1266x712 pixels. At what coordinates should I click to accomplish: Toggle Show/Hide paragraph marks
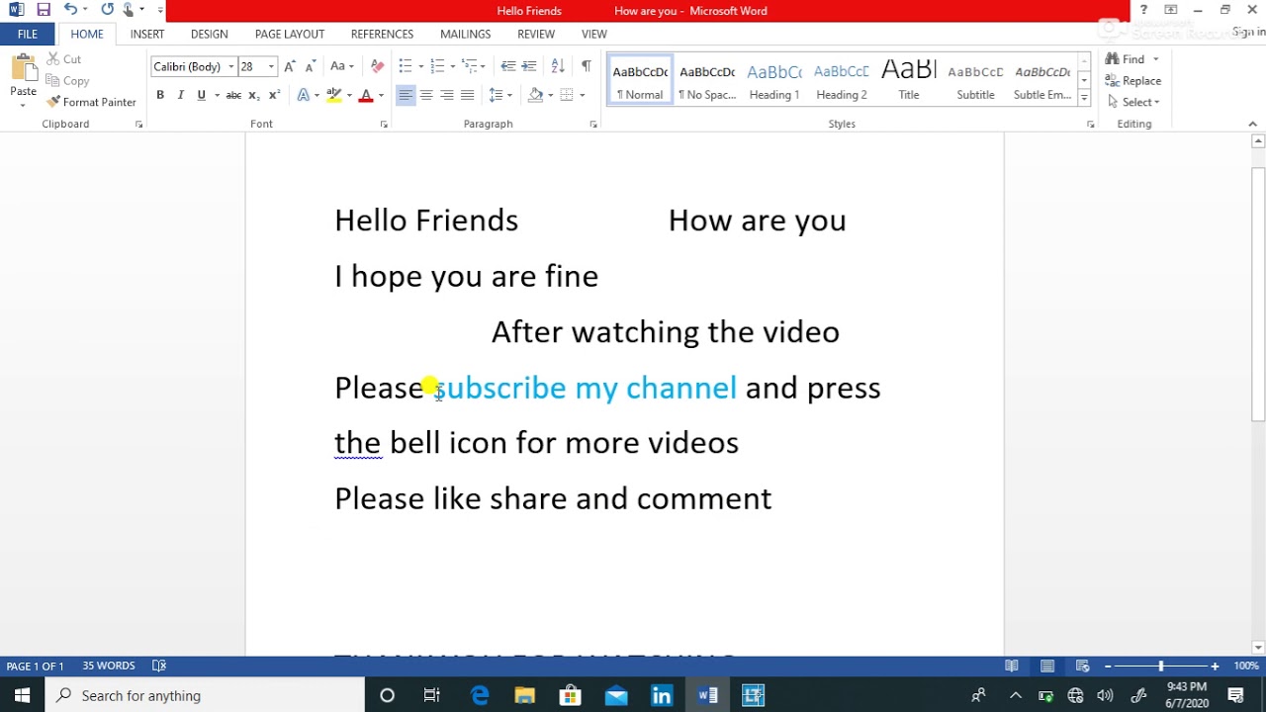click(586, 66)
